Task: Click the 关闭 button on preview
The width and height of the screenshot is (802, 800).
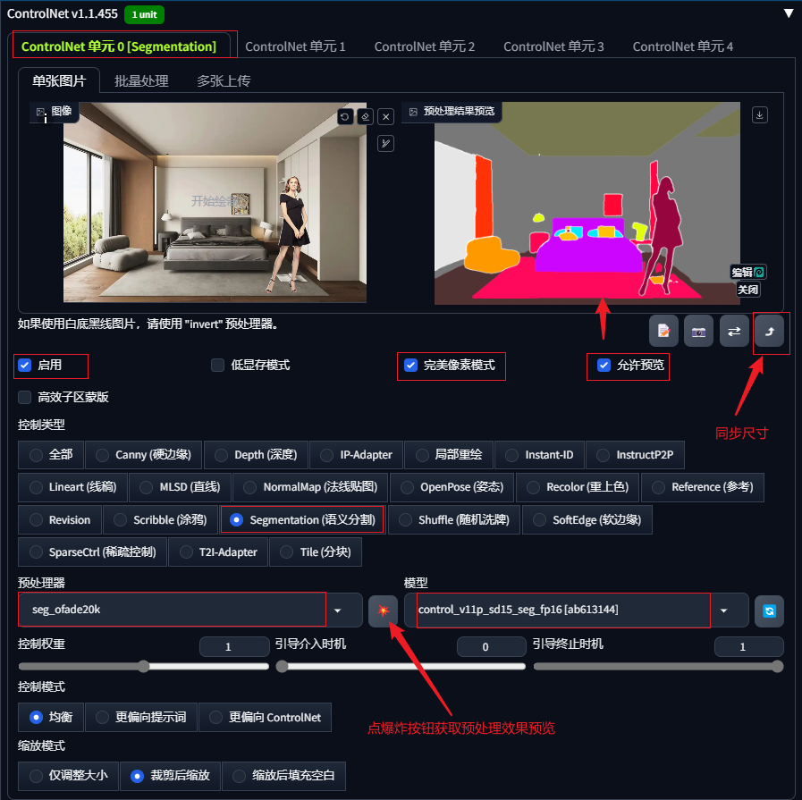Action: click(747, 290)
